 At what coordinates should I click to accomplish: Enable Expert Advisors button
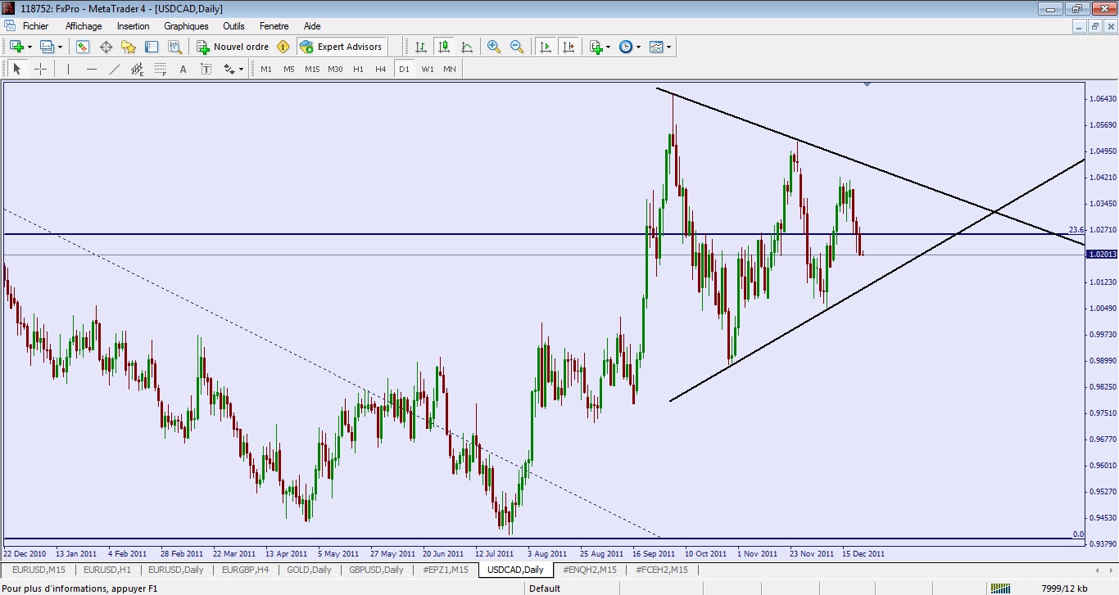coord(341,47)
